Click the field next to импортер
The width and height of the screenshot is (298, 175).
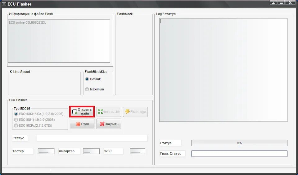pos(91,151)
